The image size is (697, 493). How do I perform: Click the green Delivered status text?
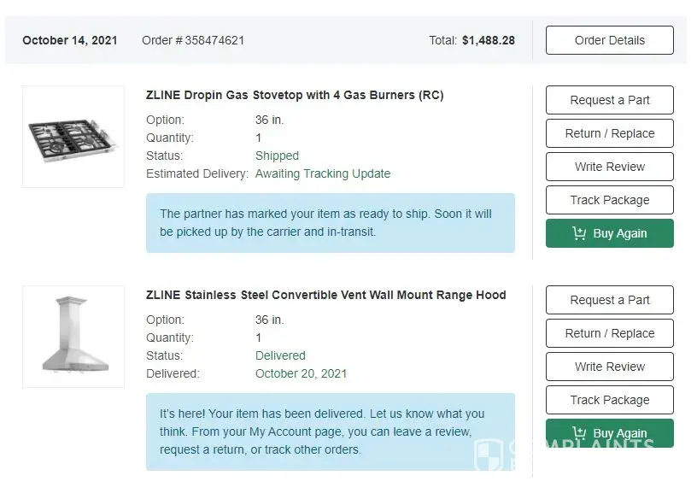tap(280, 355)
